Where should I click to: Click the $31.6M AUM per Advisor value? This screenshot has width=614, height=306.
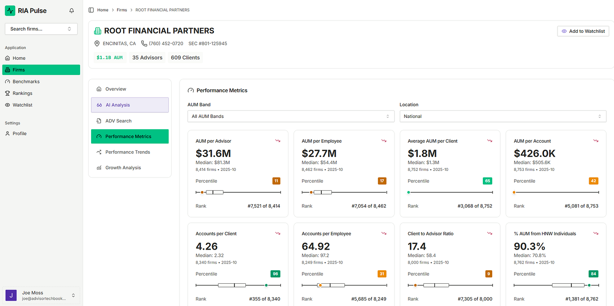[x=213, y=154]
